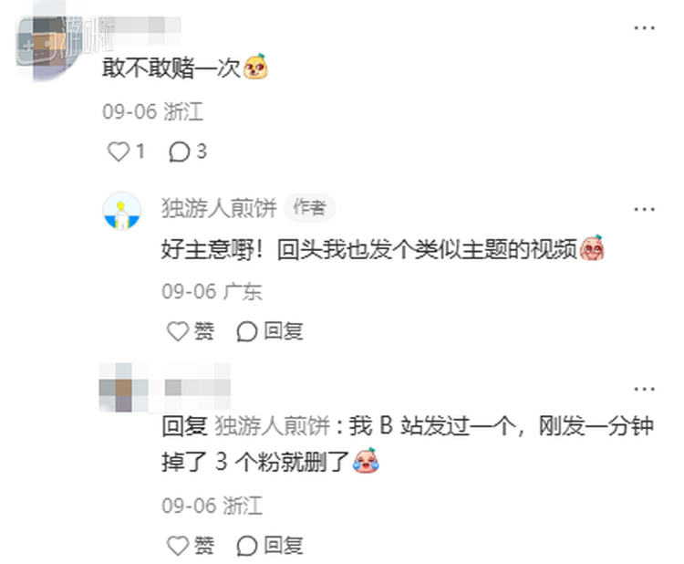Viewport: 684px width, 564px height.
Task: Click the 回复 label under the last comment
Action: point(284,546)
